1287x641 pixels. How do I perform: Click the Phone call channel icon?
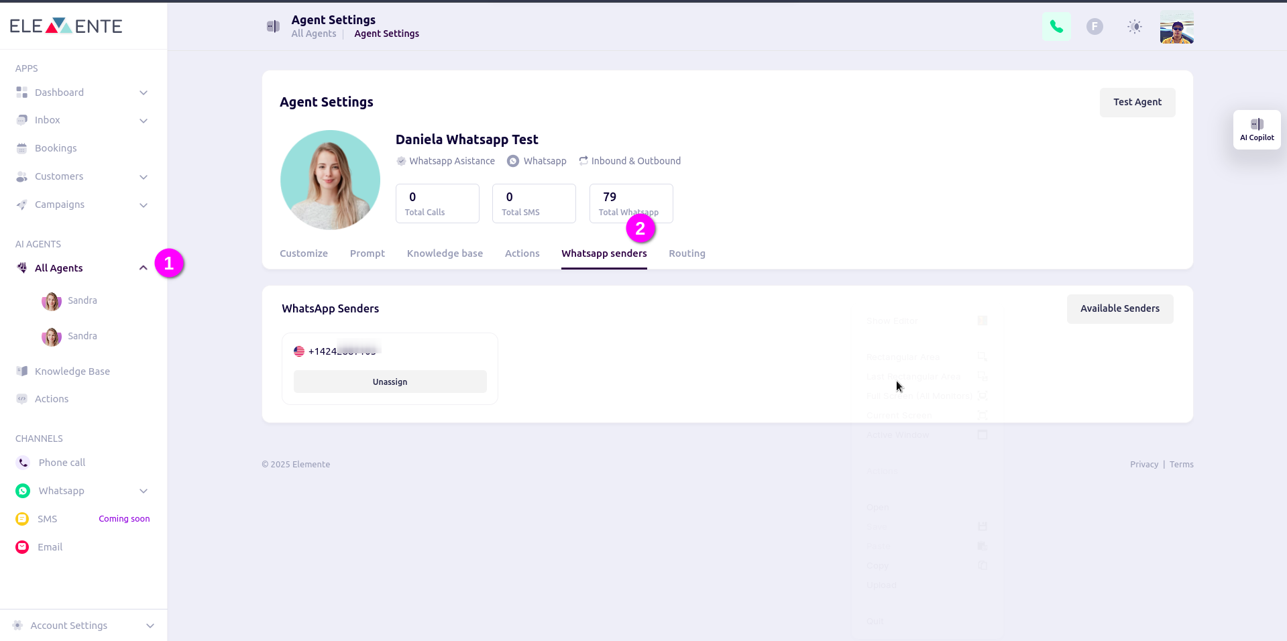23,463
